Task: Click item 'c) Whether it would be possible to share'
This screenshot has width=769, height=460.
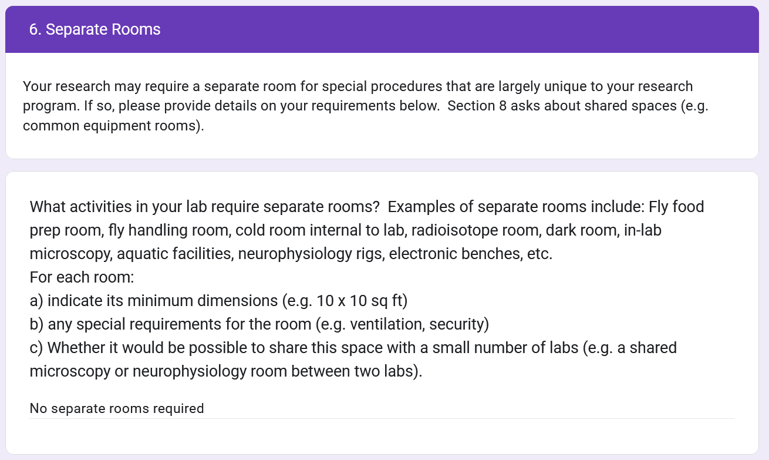Action: 353,348
